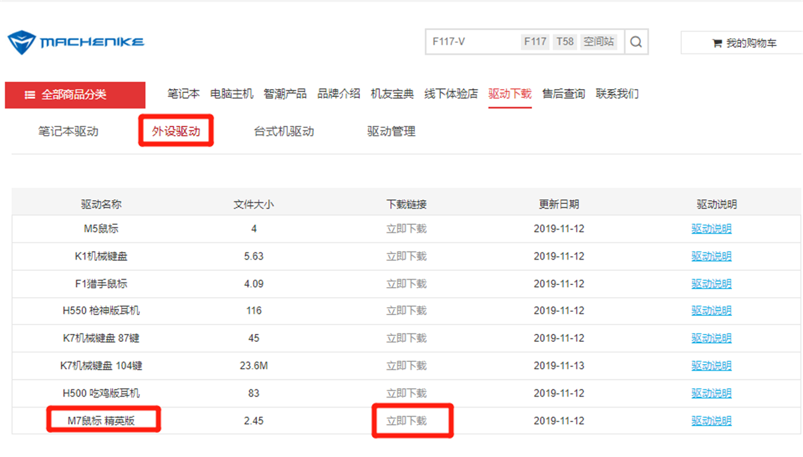This screenshot has height=457, width=803.
Task: Click the K7机械键盘 104键 driver name
Action: (x=101, y=366)
